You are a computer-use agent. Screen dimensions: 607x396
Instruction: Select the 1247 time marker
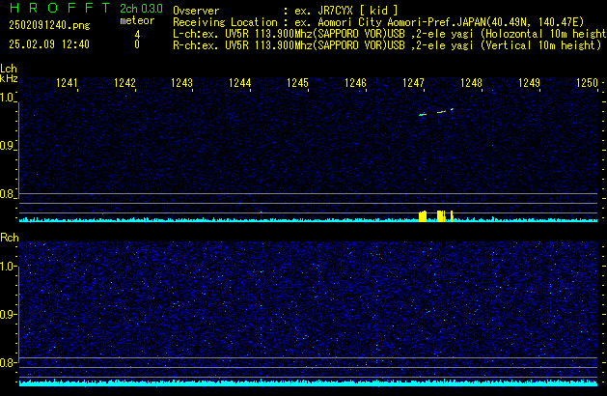tap(413, 83)
